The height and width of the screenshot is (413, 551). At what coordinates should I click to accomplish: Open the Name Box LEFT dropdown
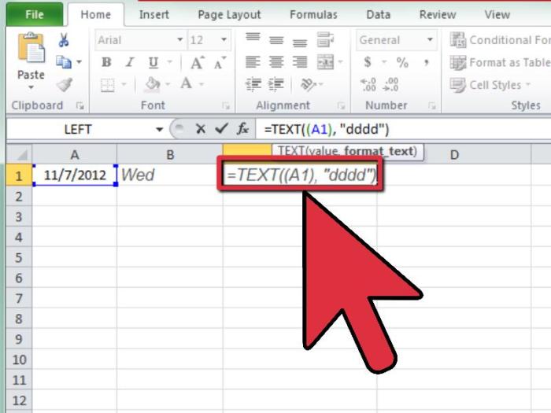pos(159,130)
